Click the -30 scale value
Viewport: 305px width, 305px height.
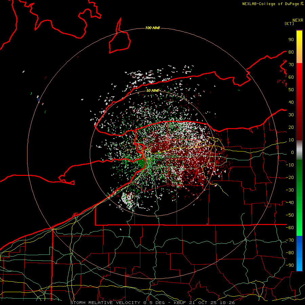tap(290, 190)
